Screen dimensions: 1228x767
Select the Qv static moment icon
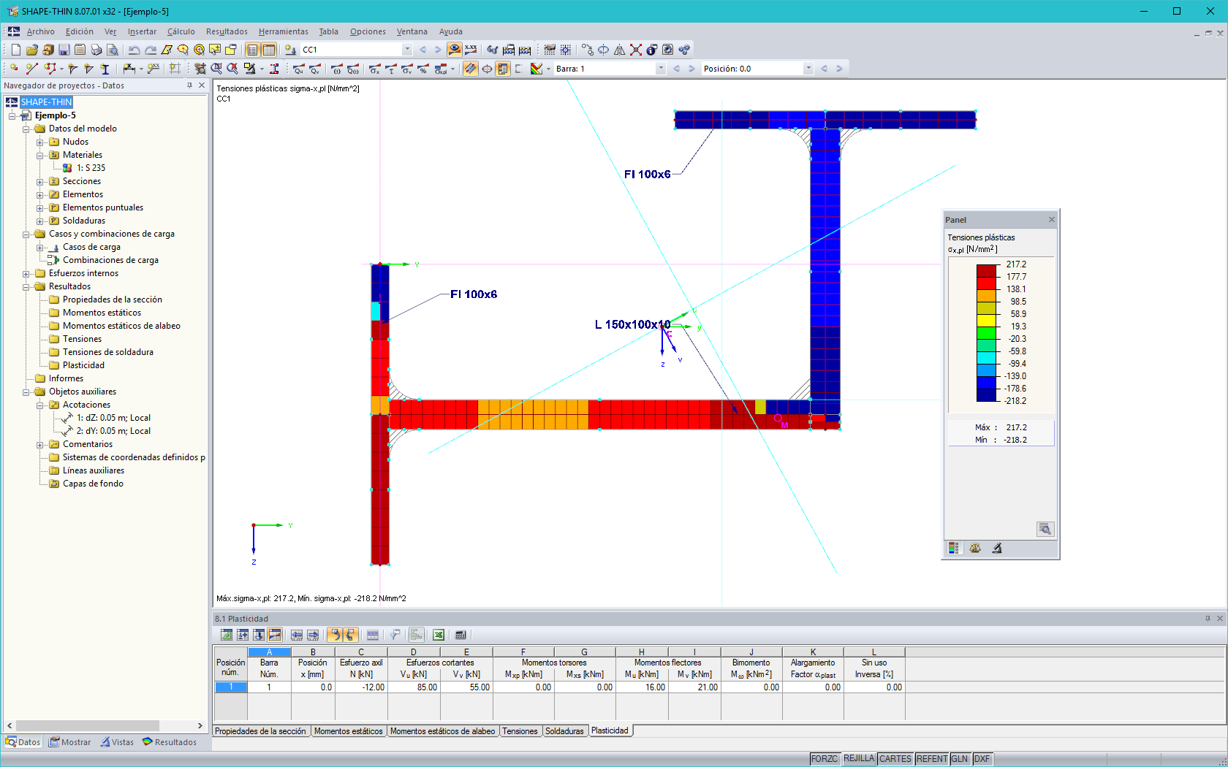pos(314,69)
